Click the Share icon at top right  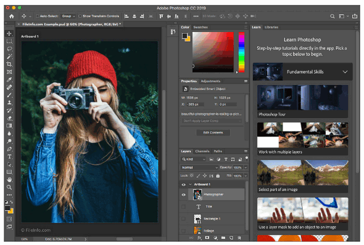(355, 16)
